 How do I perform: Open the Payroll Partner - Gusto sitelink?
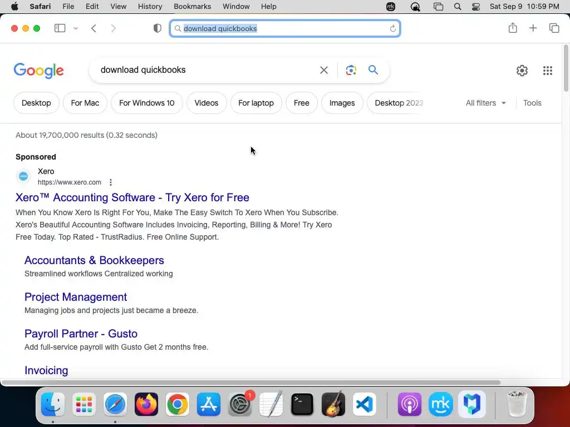(81, 334)
